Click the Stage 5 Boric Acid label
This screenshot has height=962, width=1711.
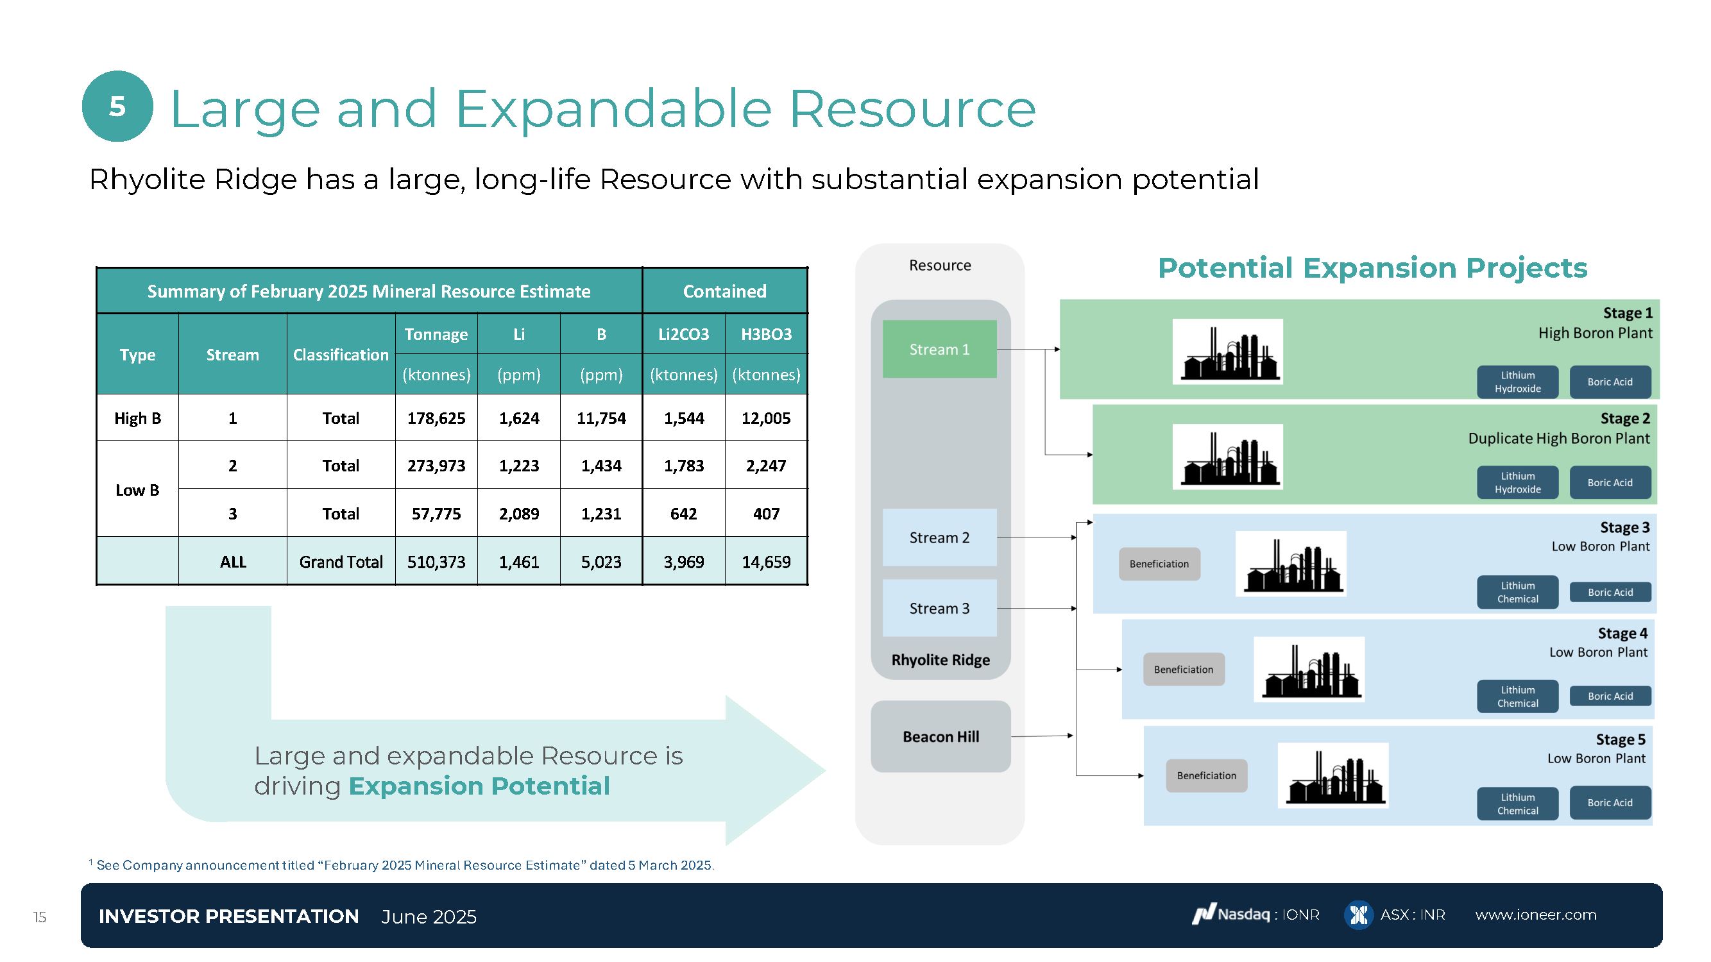[x=1610, y=803]
